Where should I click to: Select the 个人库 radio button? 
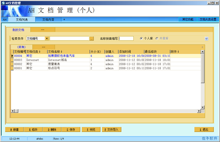coord(141,38)
